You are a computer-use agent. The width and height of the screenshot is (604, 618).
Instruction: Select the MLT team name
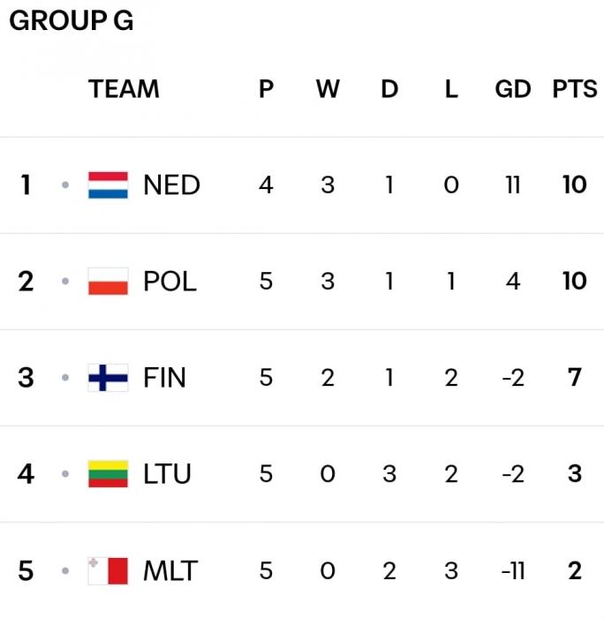(170, 570)
